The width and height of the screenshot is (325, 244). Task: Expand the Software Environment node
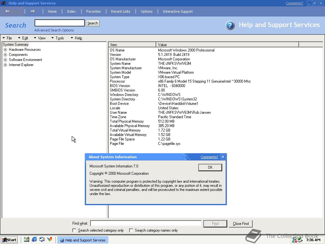(5, 60)
